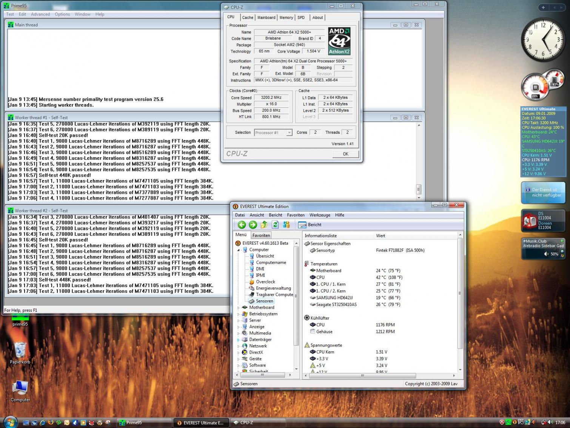Click the people icon in EVEREST toolbar

click(x=287, y=225)
